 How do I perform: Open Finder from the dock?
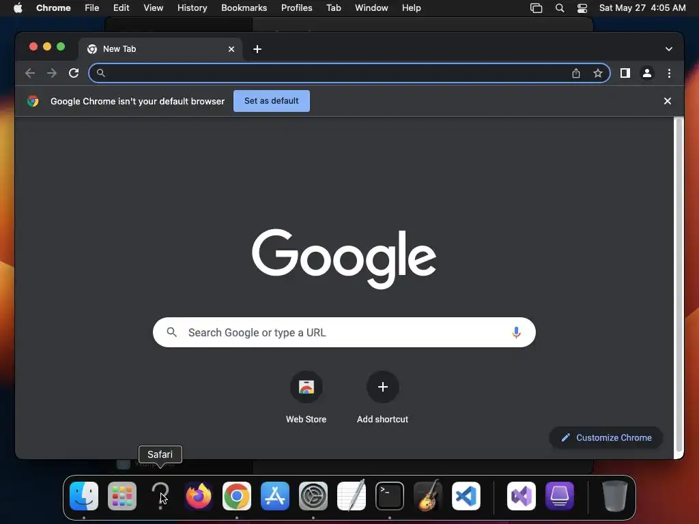[84, 496]
